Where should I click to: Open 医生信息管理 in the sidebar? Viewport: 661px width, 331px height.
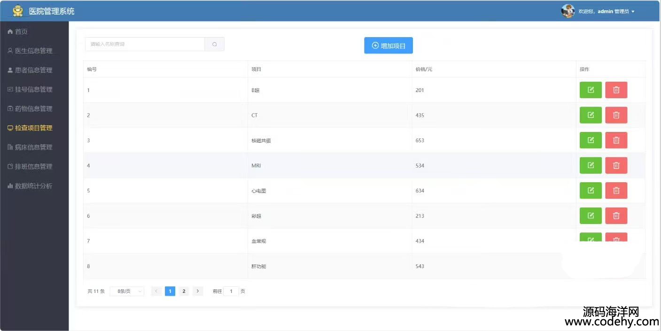click(33, 51)
